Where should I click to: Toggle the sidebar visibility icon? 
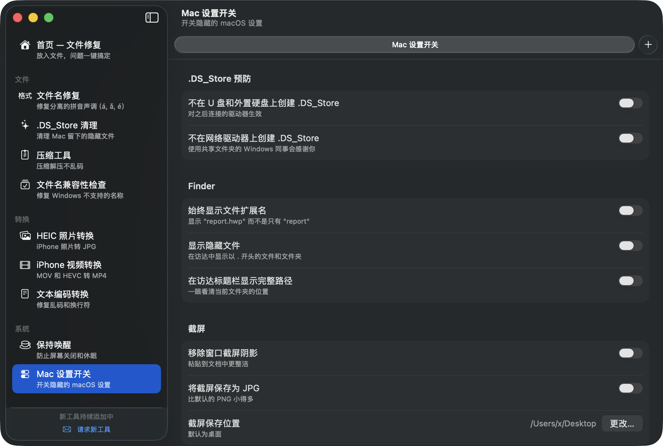[x=152, y=18]
